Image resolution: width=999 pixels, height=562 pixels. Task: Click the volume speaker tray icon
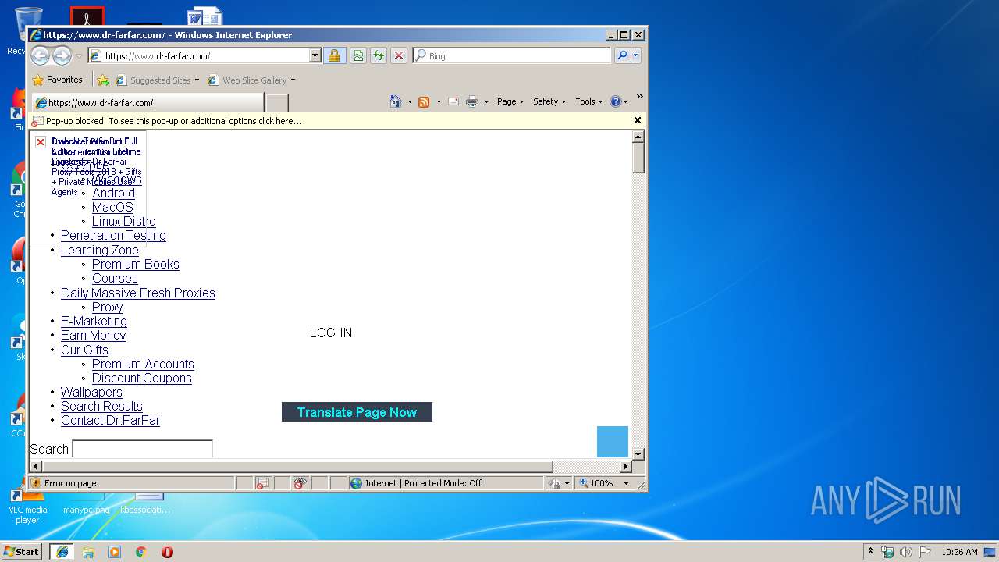[x=906, y=552]
